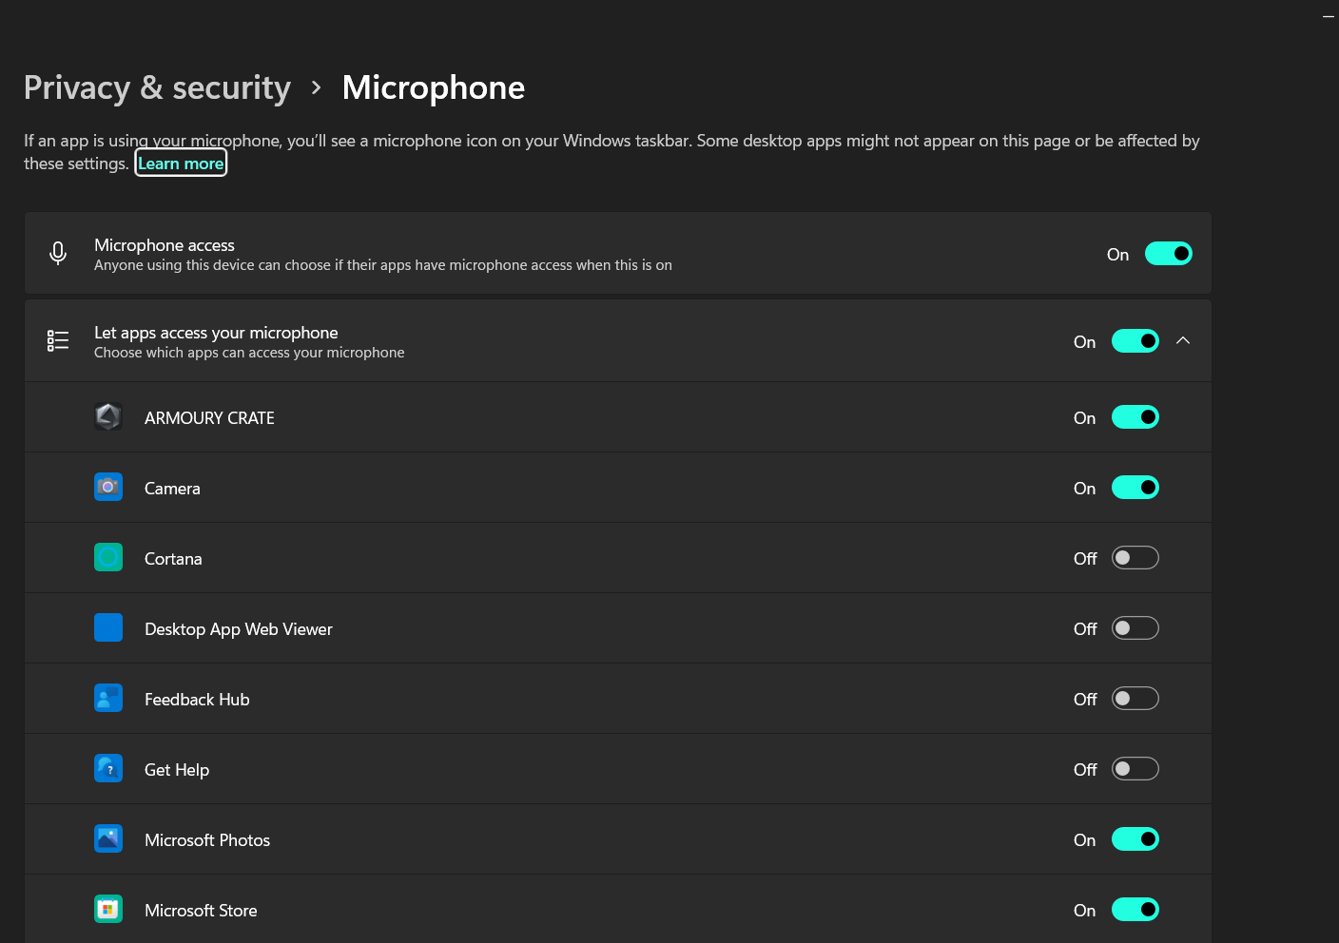
Task: Click the 'Off' label in Get Help row
Action: point(1085,770)
